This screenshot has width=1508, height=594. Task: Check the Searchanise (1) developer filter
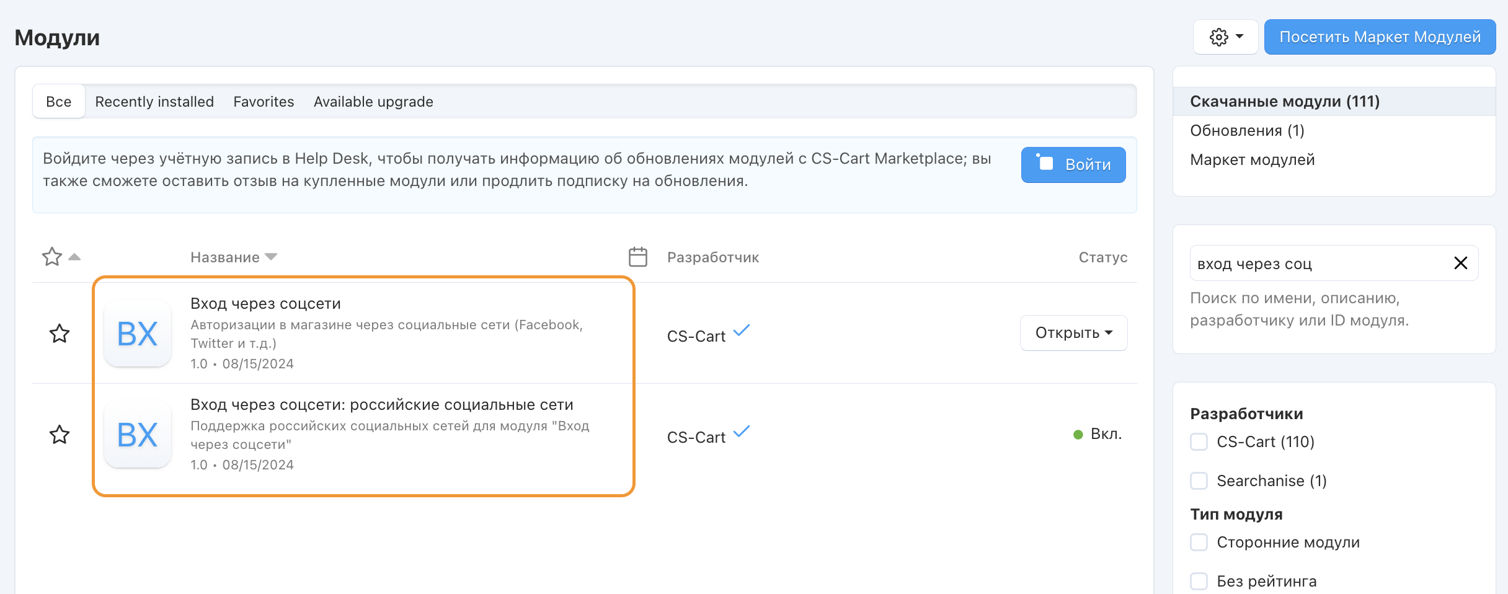tap(1199, 481)
